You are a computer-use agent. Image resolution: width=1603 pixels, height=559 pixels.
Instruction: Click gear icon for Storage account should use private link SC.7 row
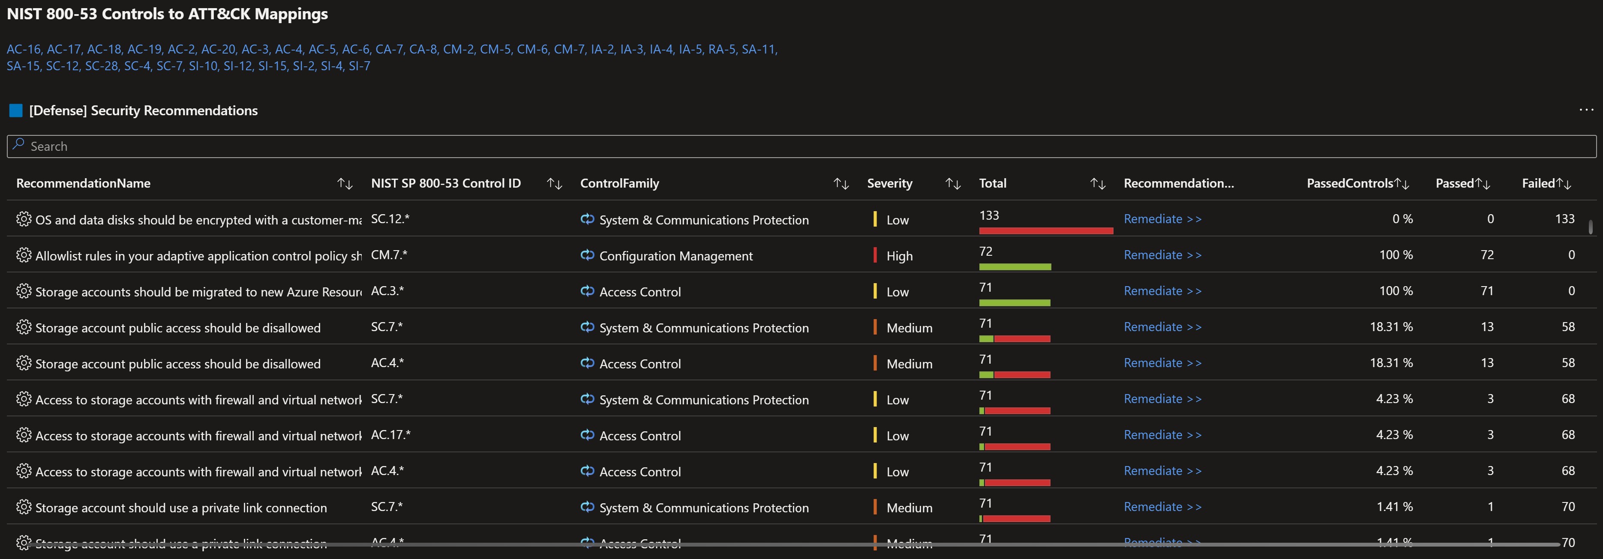(24, 507)
